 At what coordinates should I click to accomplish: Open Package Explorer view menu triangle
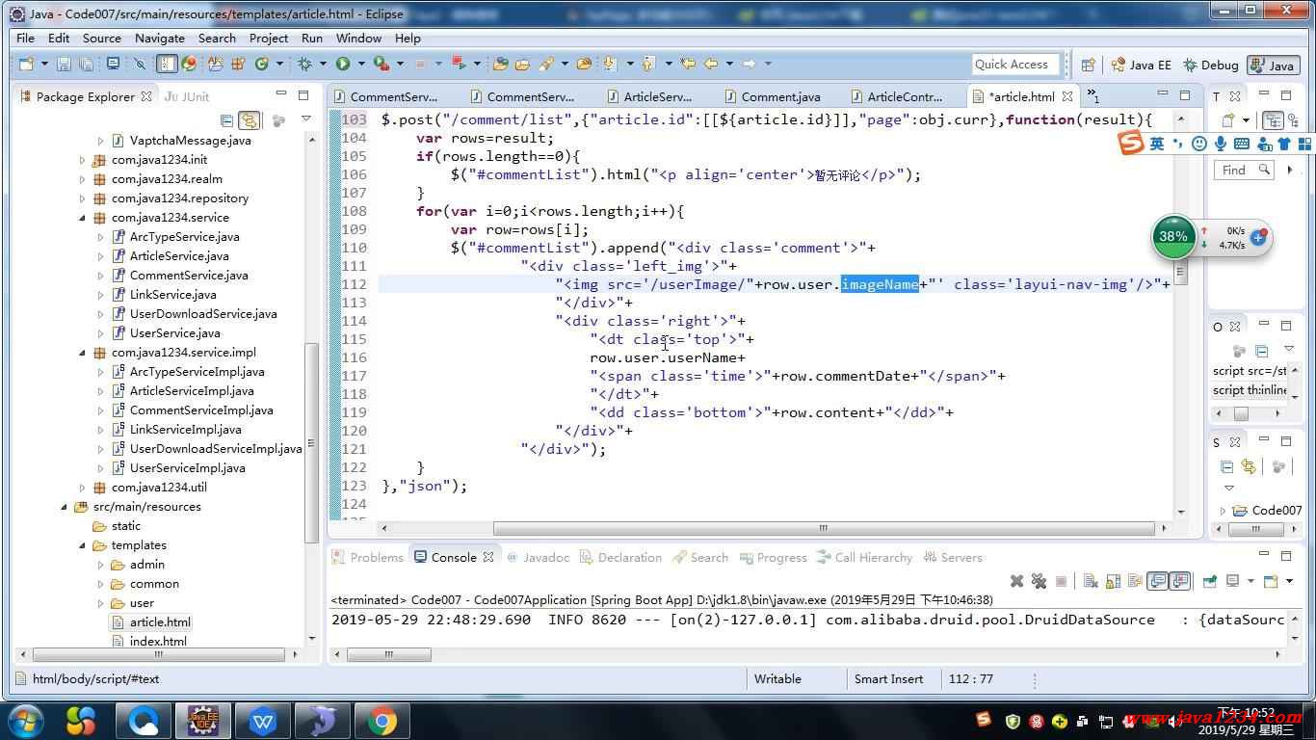coord(306,119)
